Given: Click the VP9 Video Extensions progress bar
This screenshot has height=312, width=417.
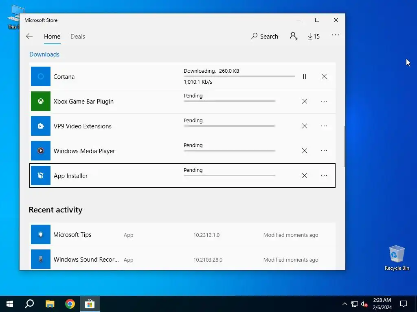Looking at the screenshot, I should pyautogui.click(x=230, y=126).
